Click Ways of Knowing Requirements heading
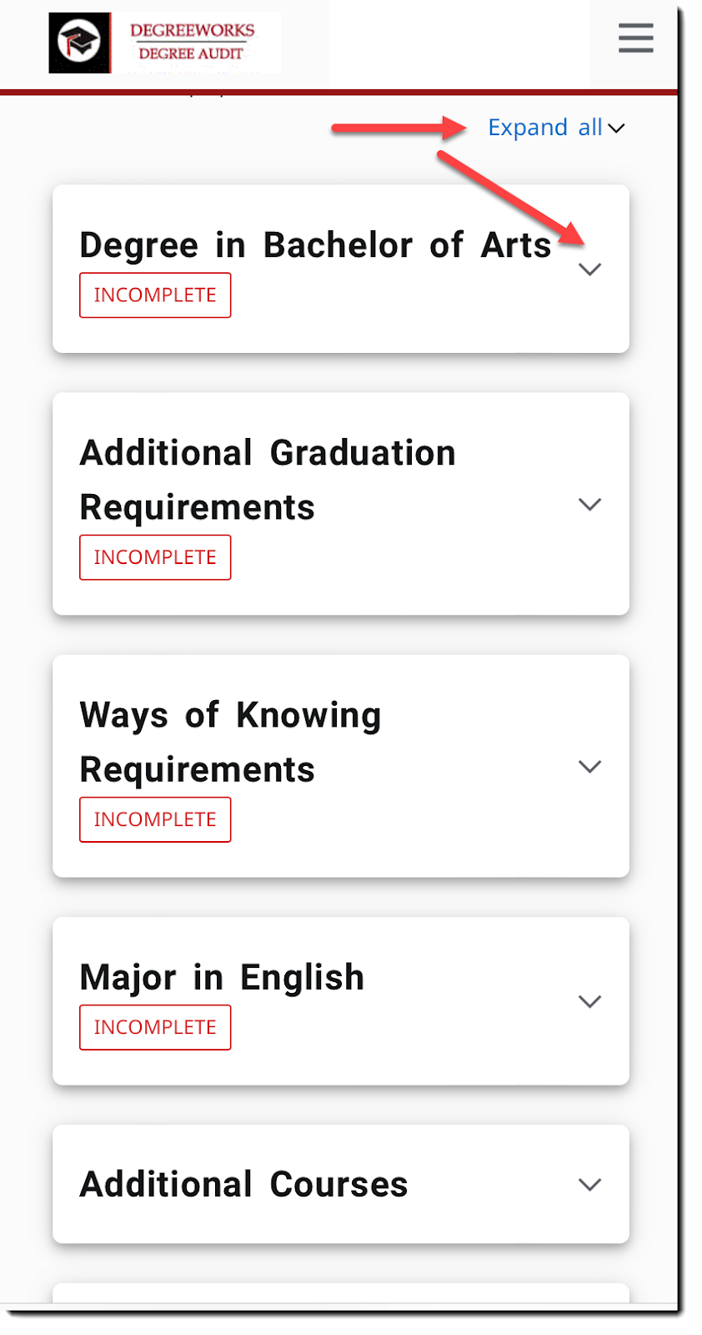Screen dimensions: 702x1335 coord(230,742)
